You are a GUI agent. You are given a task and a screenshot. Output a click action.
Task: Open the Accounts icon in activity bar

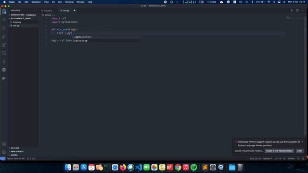4,144
